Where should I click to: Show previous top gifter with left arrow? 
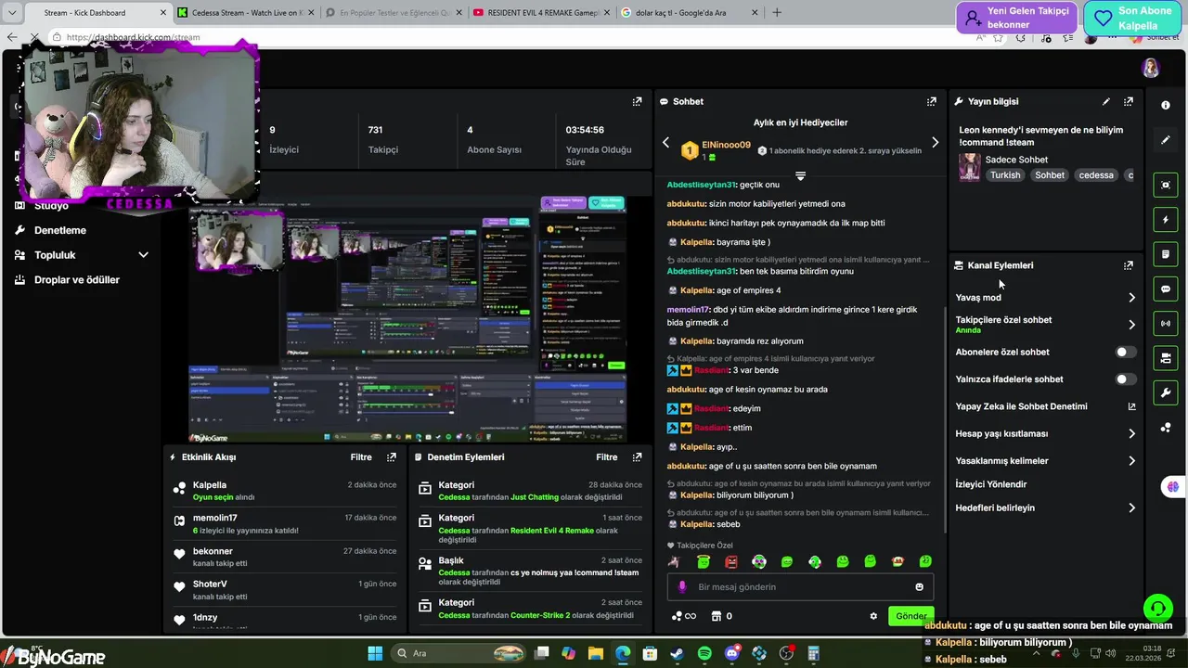click(665, 143)
